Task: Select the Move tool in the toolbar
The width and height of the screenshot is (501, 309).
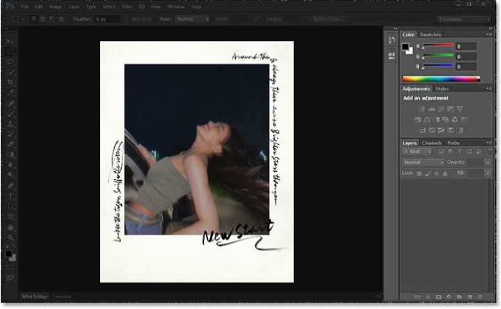Action: coord(10,41)
